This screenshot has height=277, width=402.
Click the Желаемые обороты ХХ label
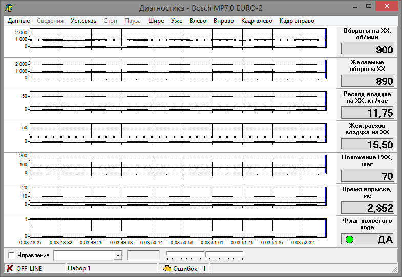(367, 65)
